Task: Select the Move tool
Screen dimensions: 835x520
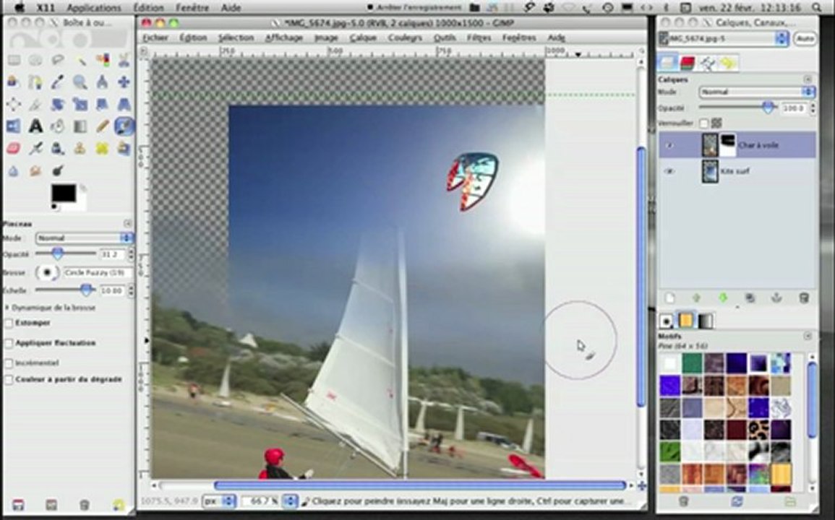Action: pos(124,82)
